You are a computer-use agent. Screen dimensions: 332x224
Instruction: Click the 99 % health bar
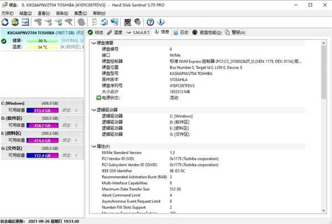coord(43,40)
